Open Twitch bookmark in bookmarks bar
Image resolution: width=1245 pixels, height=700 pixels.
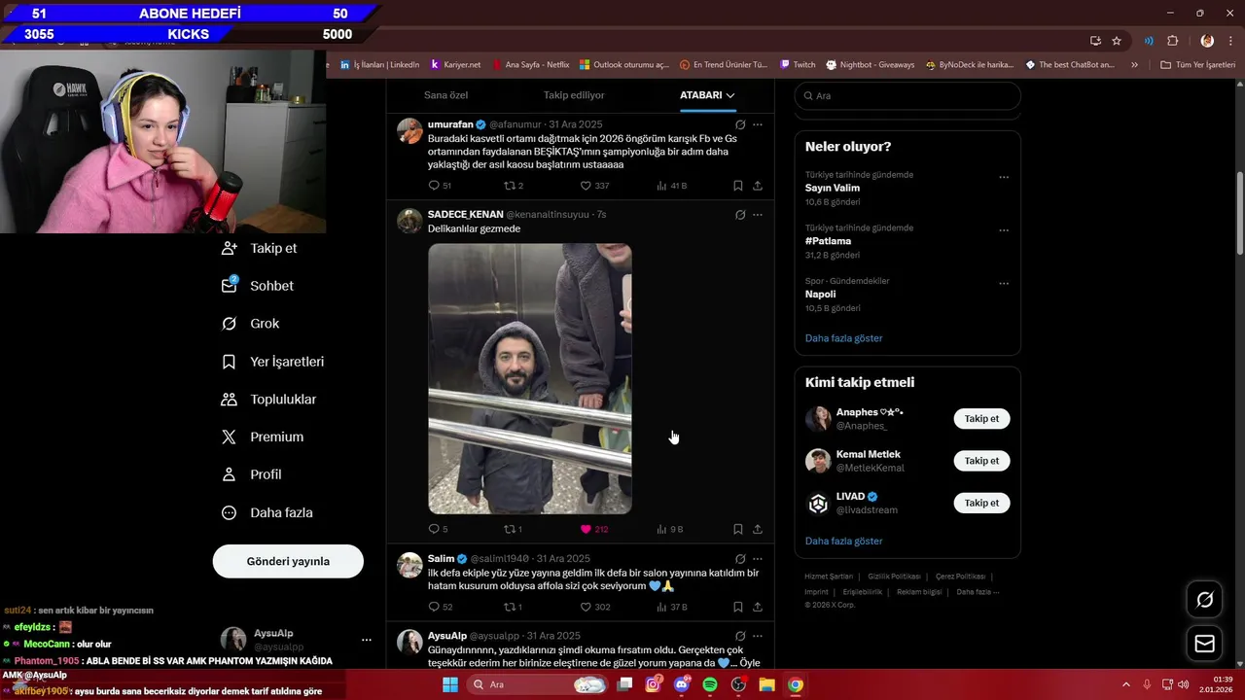(x=798, y=65)
